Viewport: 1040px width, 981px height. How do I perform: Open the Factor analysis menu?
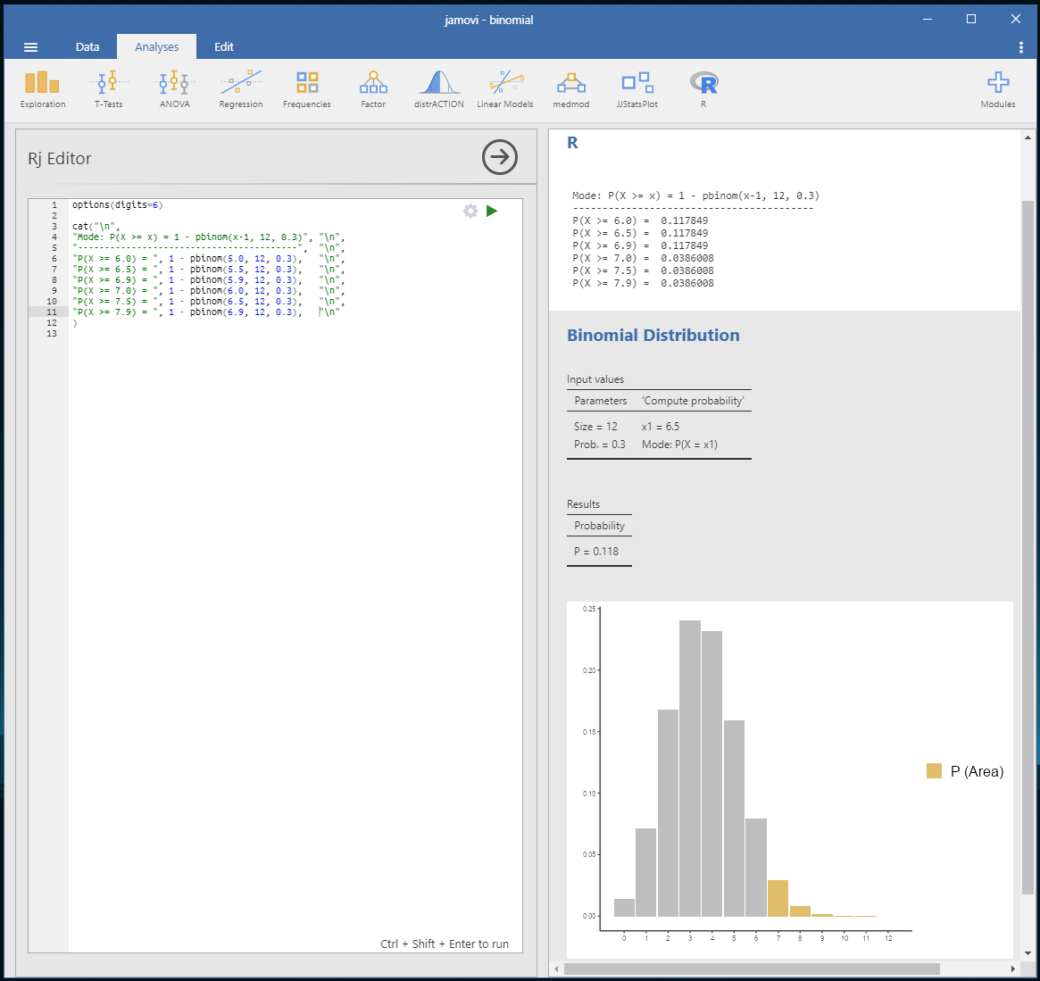(x=373, y=89)
